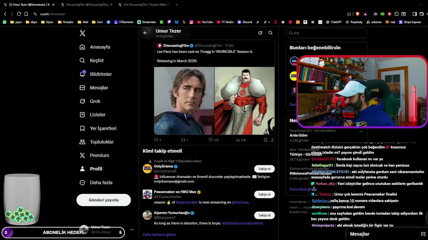
Task: Open account menu dots beside Umur Tezer
Action: pos(132,230)
